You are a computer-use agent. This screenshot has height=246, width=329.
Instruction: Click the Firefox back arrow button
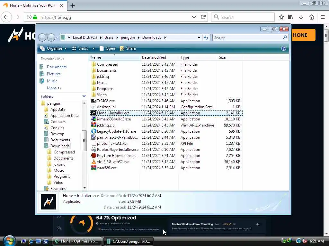tap(6, 17)
